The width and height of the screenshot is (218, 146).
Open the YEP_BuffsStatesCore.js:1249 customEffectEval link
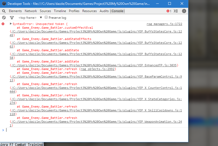point(97,31)
